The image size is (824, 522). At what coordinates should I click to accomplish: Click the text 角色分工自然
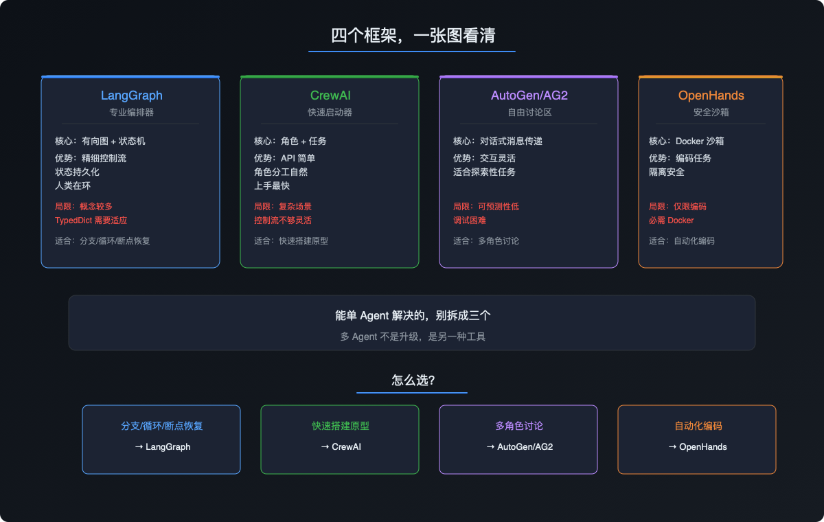point(281,172)
